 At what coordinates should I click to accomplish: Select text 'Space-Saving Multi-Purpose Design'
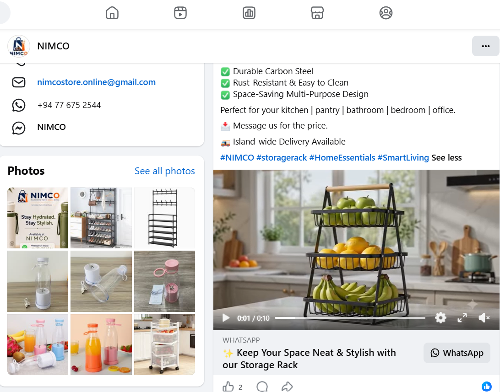(301, 94)
